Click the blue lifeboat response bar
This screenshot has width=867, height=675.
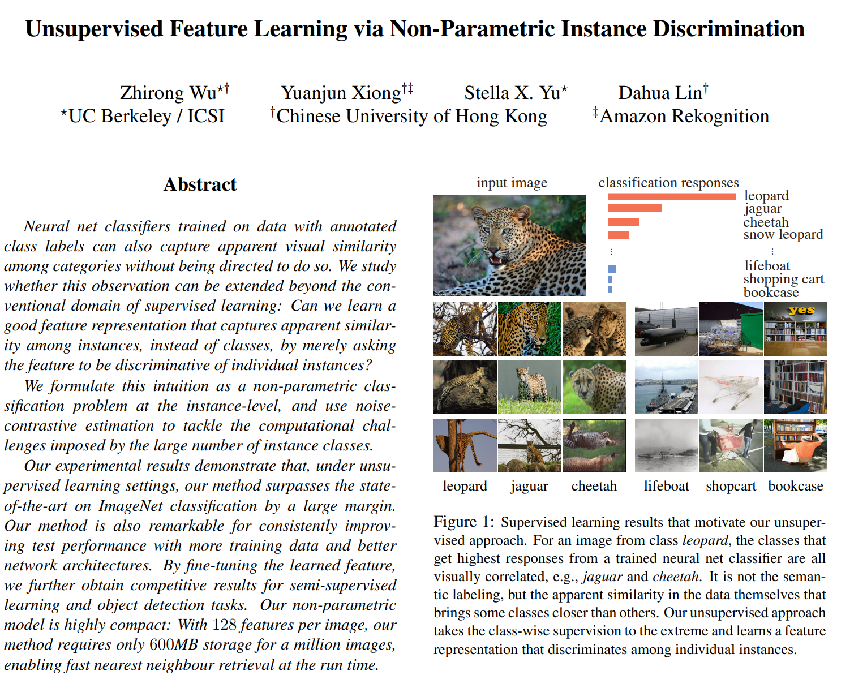(x=611, y=269)
